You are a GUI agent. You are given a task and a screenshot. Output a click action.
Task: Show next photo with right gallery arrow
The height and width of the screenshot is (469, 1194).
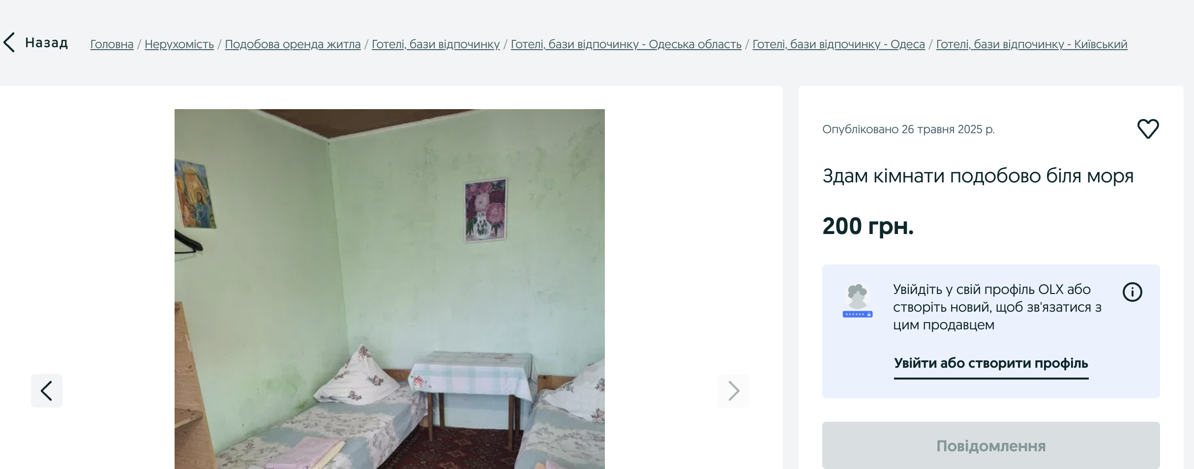click(x=734, y=391)
